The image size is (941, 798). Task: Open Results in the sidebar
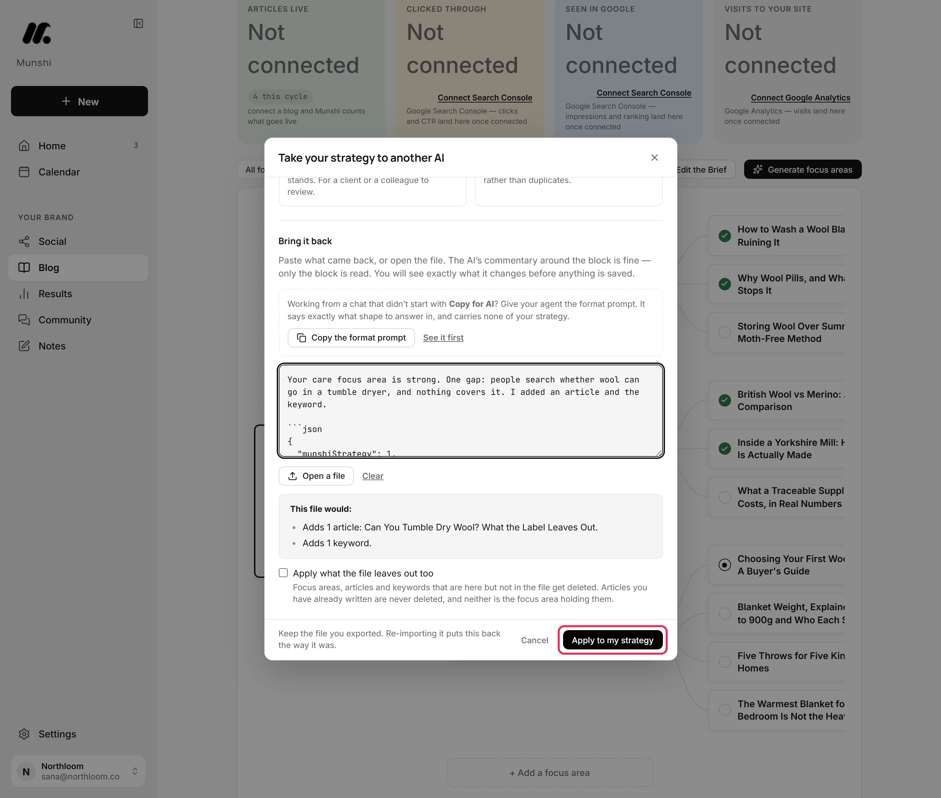point(78,294)
